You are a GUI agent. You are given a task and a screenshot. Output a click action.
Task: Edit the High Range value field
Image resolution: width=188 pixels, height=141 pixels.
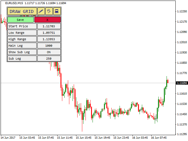point(49,39)
